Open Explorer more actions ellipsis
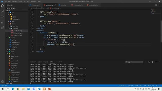The width and height of the screenshot is (162, 91). [x=26, y=5]
